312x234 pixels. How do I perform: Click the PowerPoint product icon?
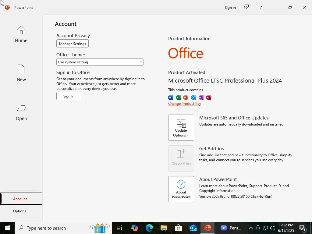click(186, 97)
